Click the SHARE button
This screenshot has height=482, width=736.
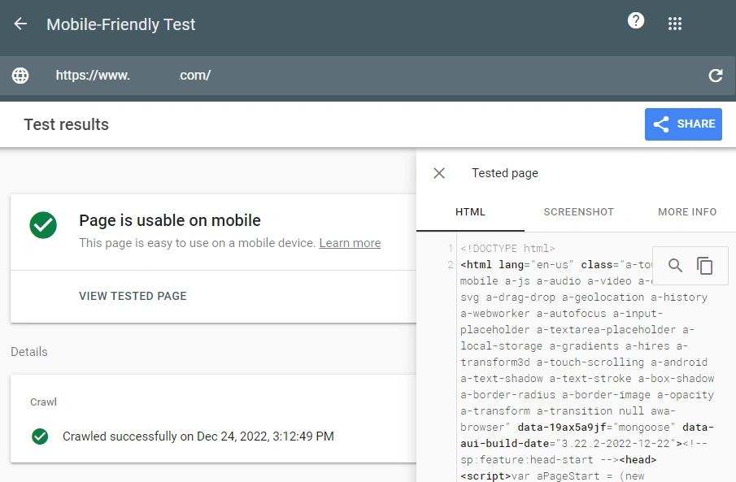[x=683, y=124]
